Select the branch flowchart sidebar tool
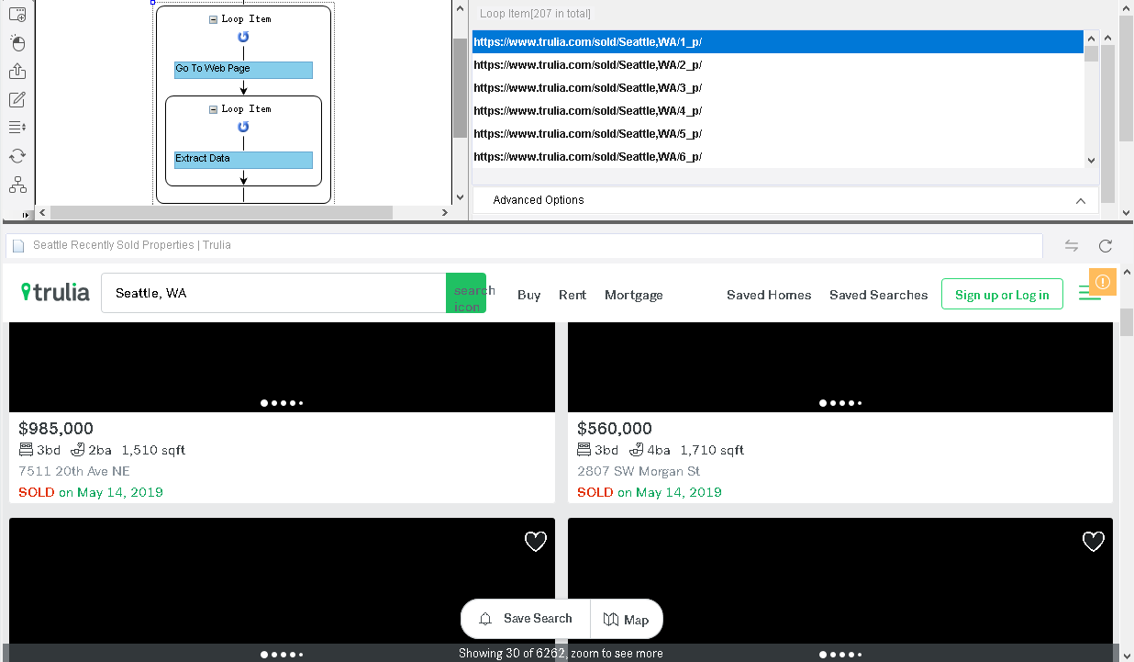Screen dimensions: 1134x662 point(17,185)
